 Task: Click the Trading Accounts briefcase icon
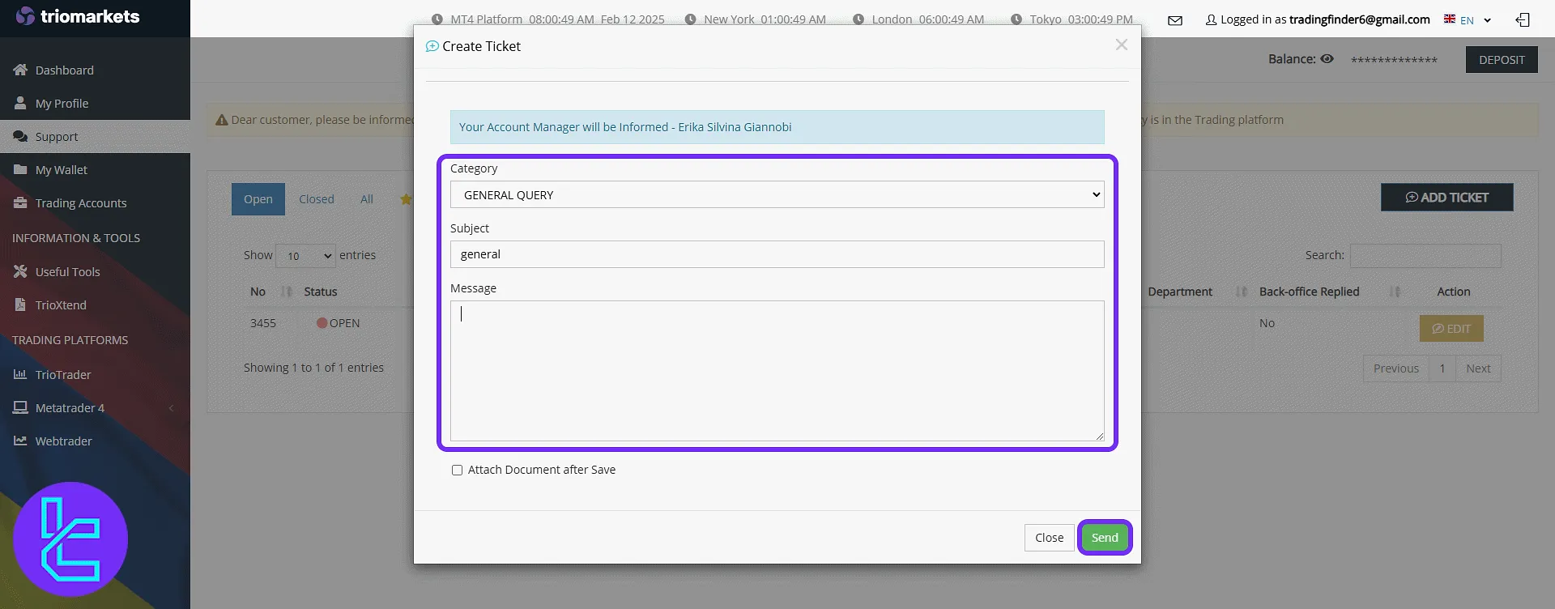point(20,202)
